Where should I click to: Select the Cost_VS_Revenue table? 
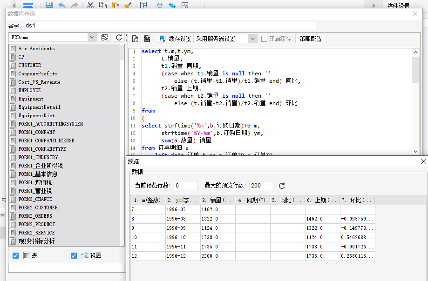(39, 82)
